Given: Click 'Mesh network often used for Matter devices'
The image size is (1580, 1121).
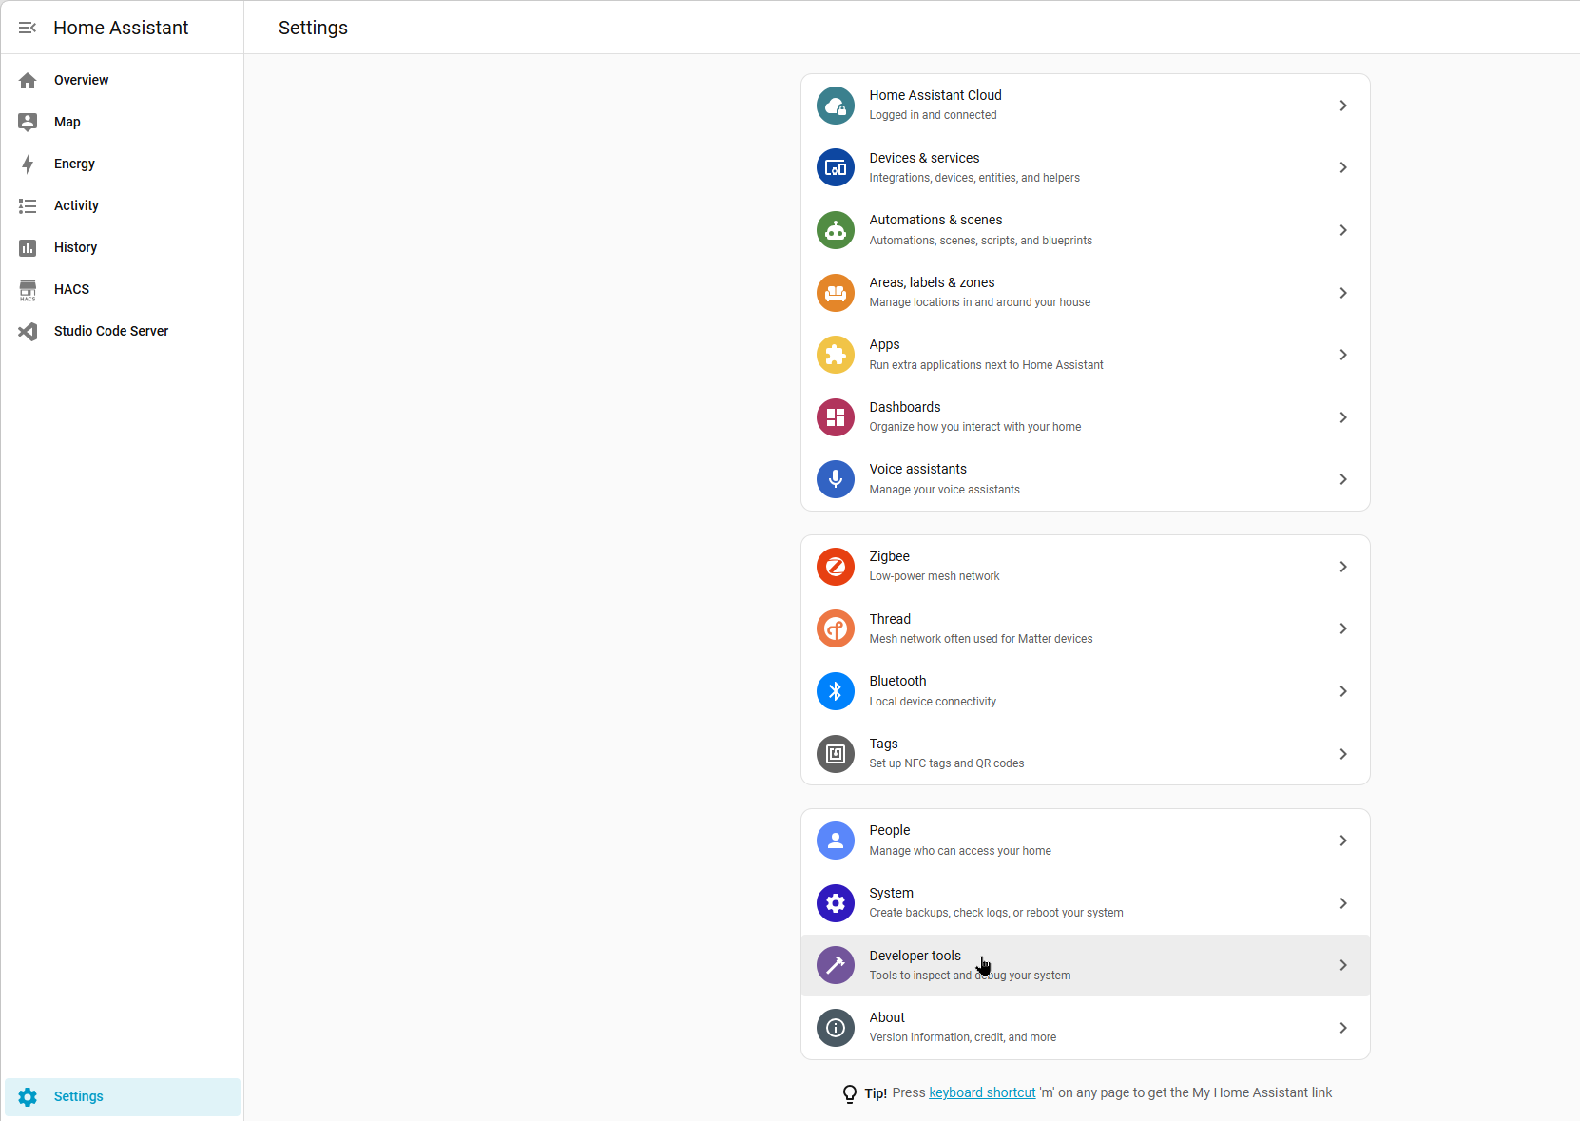Looking at the screenshot, I should 980,639.
